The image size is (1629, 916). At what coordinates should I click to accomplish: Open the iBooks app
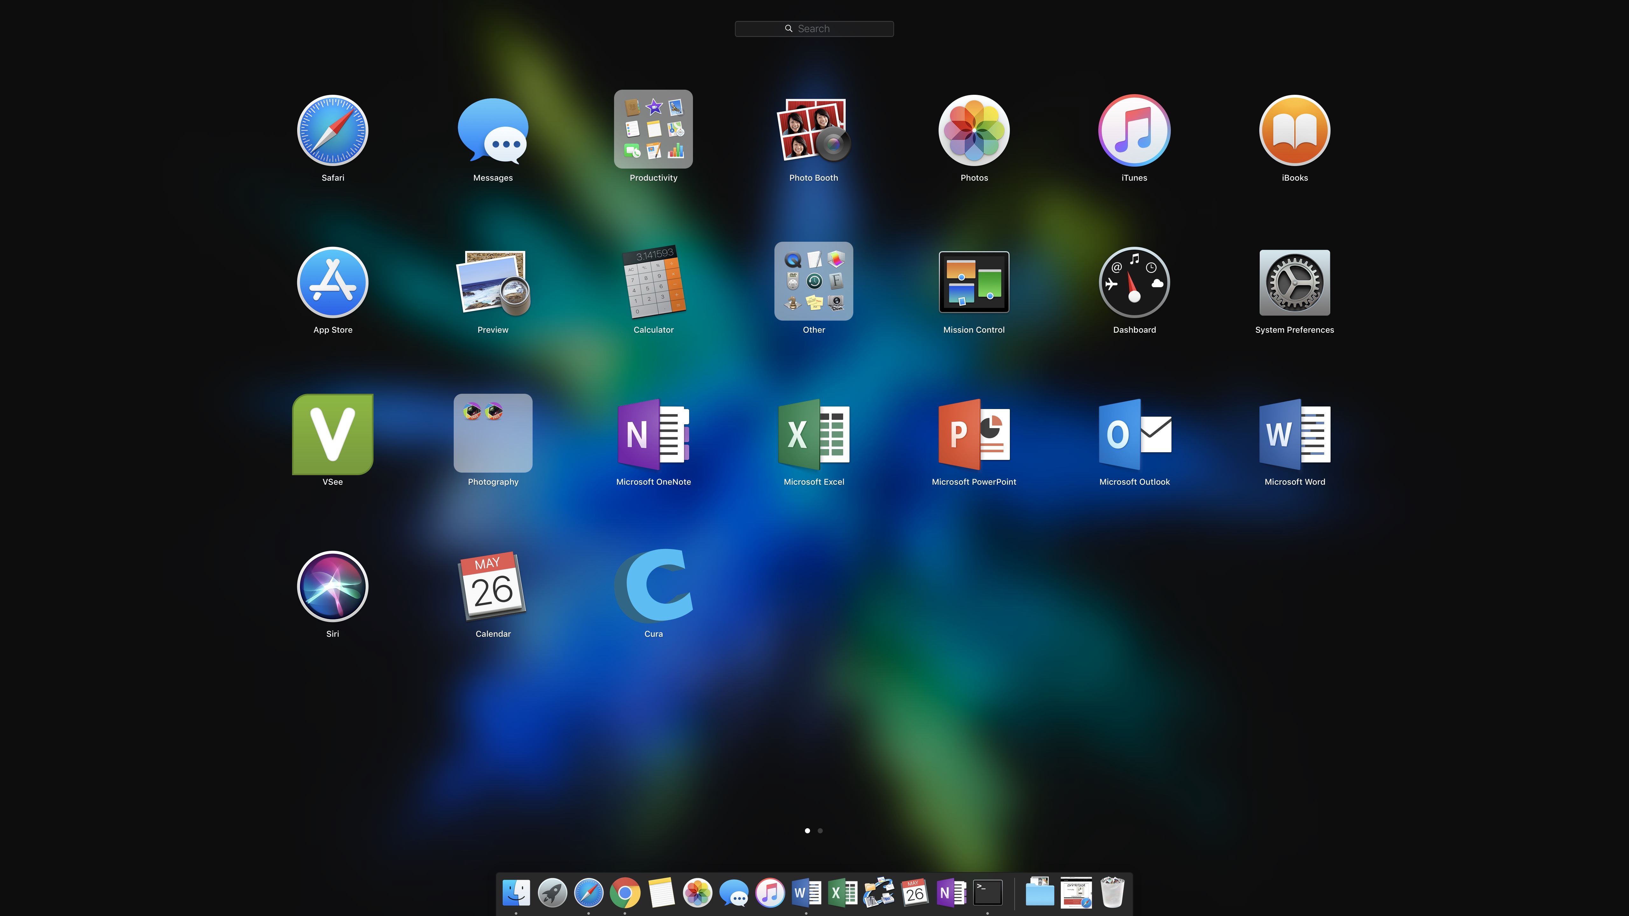[x=1295, y=130]
